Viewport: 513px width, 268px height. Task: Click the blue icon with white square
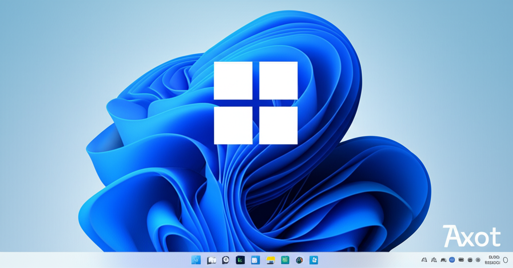(255, 260)
